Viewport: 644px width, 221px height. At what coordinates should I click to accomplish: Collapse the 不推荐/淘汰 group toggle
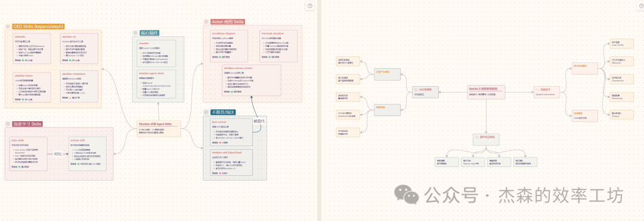(206, 112)
